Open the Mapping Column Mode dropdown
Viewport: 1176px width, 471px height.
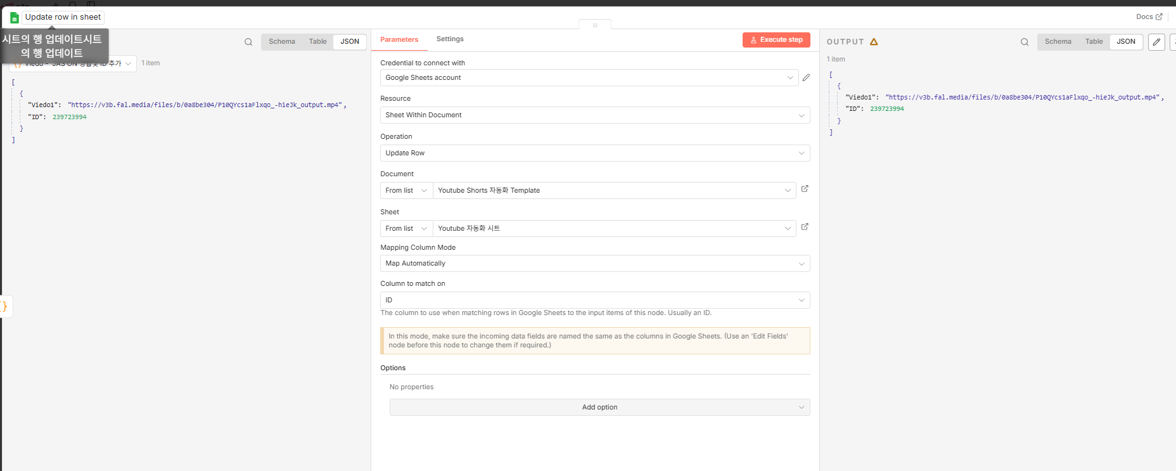(594, 264)
